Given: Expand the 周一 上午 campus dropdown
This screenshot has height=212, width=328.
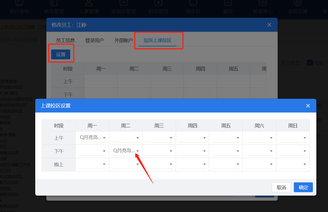Looking at the screenshot, I should (x=92, y=138).
